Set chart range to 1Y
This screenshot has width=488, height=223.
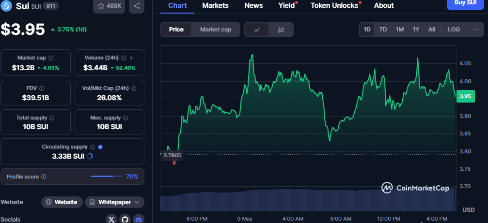point(416,30)
